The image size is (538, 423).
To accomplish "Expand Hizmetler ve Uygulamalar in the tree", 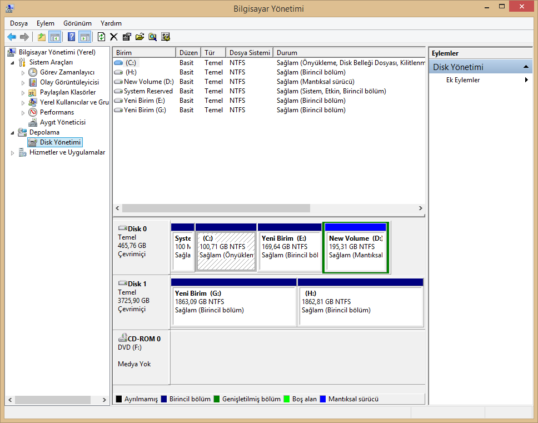I will [x=13, y=153].
